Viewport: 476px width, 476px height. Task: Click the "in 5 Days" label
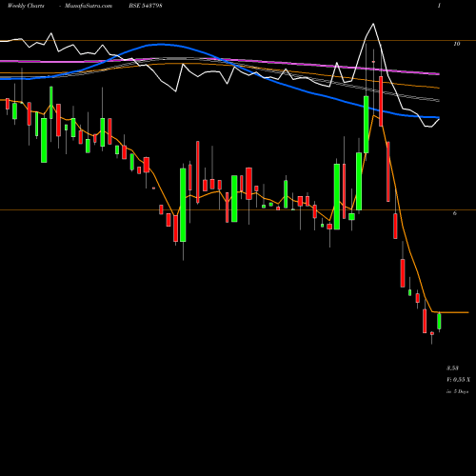[x=458, y=391]
